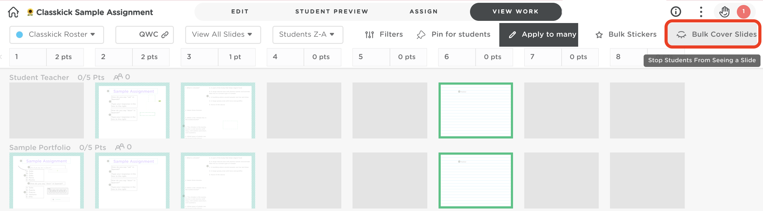Viewport: 763px width, 211px height.
Task: Switch to the EDIT tab
Action: click(240, 12)
